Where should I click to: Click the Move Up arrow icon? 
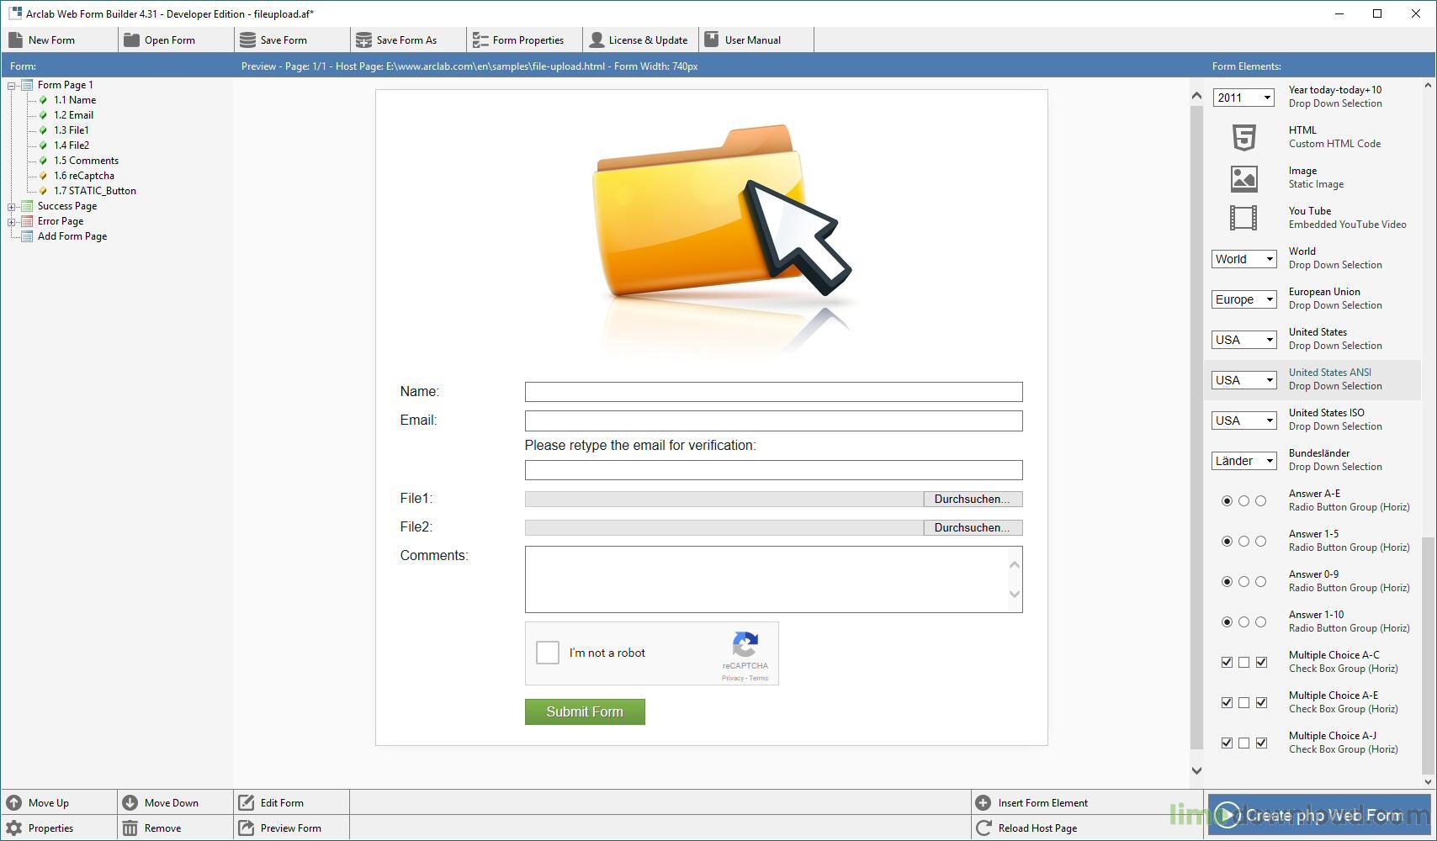pyautogui.click(x=14, y=802)
